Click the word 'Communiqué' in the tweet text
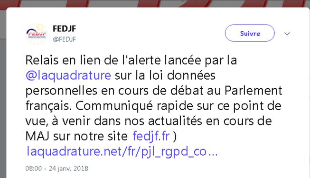310x178 pixels. click(x=114, y=106)
